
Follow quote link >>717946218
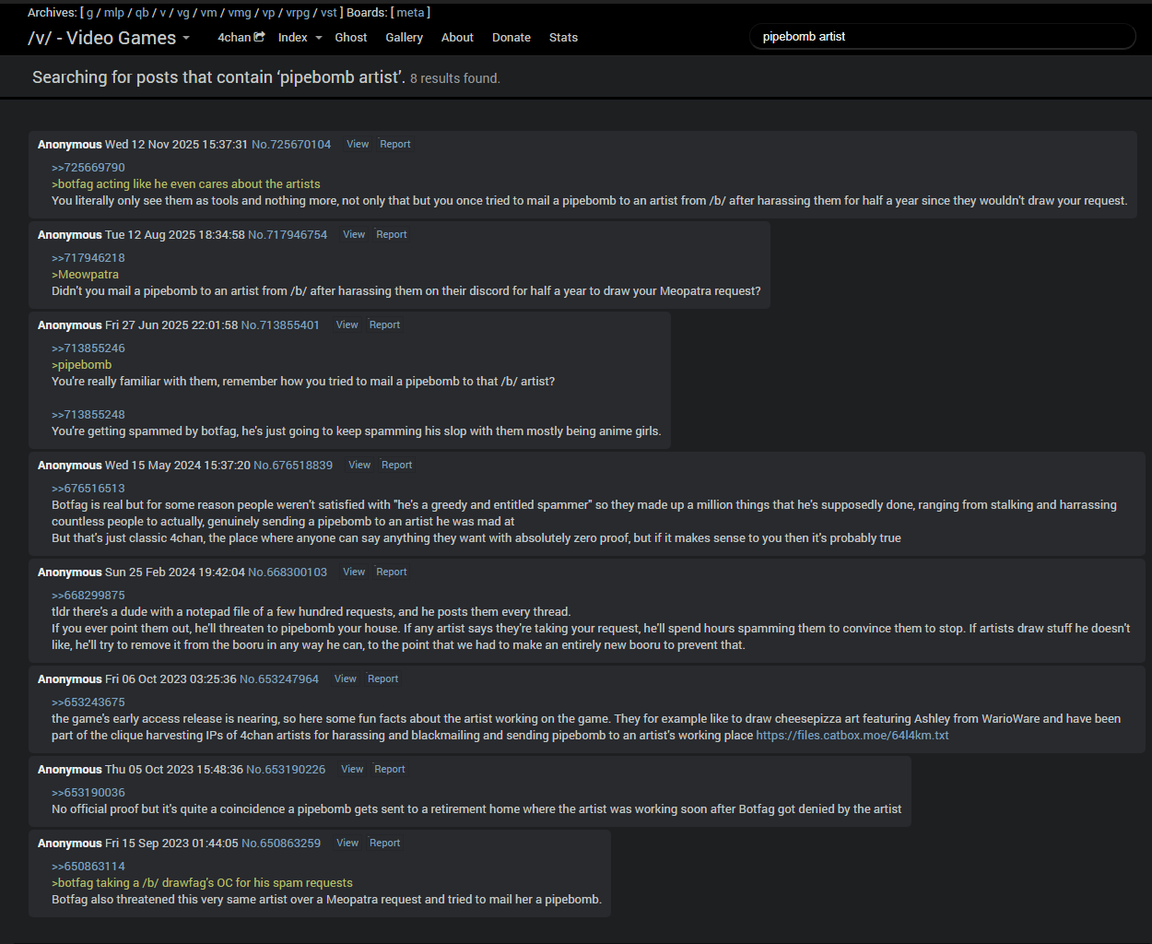point(88,258)
